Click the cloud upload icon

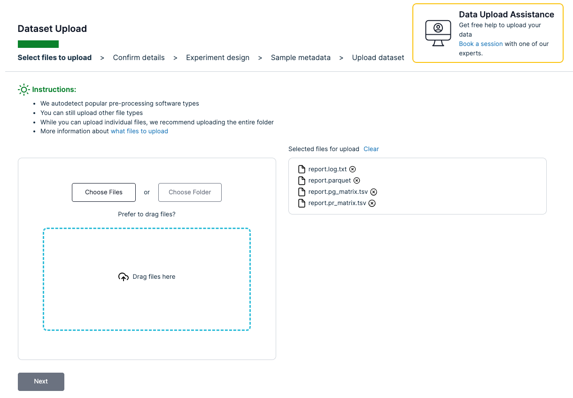[x=123, y=277]
